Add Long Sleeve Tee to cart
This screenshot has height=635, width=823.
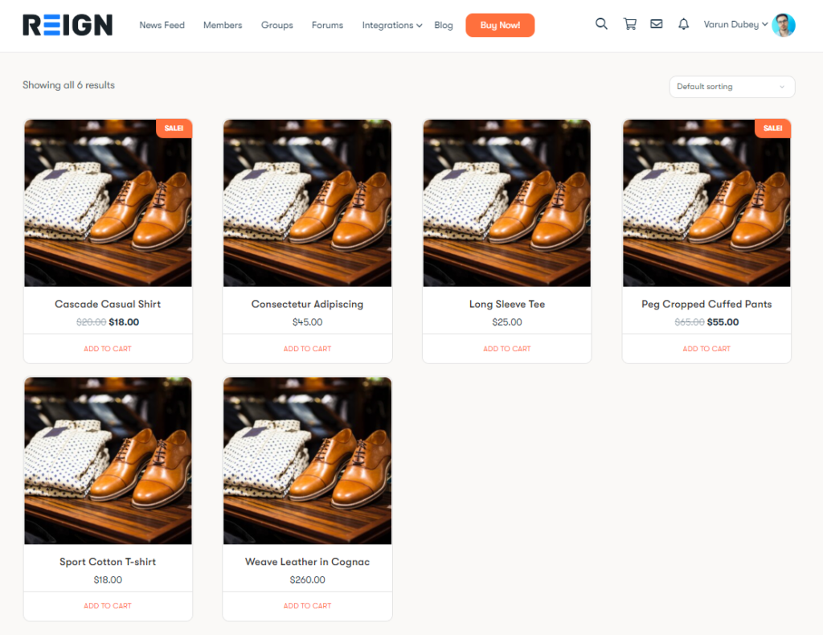[507, 349]
